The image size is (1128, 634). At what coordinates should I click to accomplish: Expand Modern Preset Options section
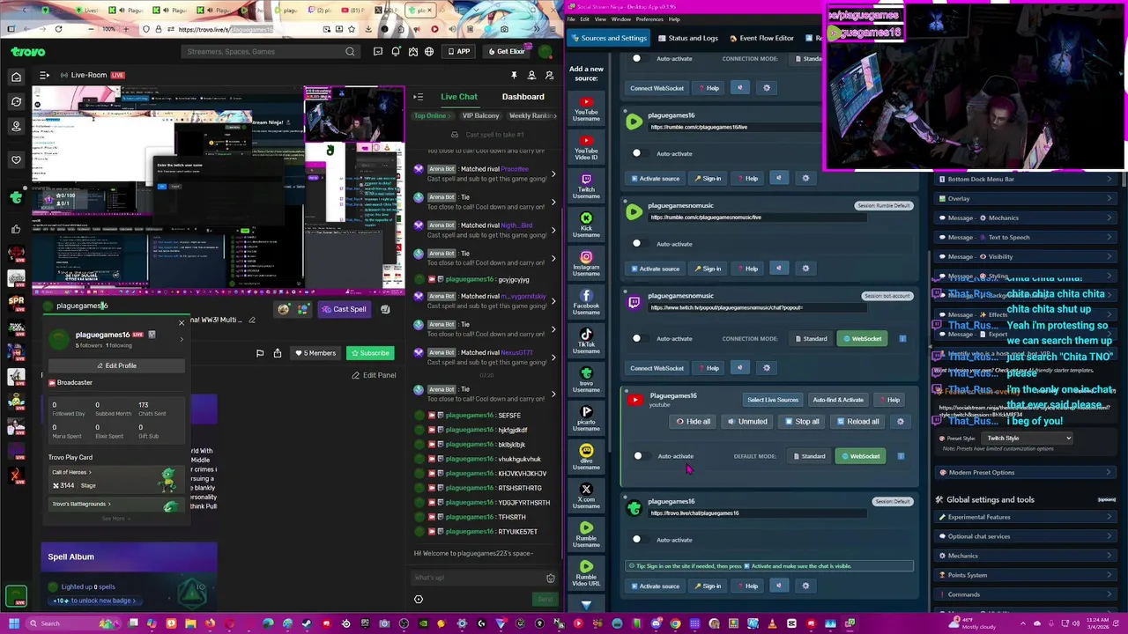pyautogui.click(x=1027, y=473)
